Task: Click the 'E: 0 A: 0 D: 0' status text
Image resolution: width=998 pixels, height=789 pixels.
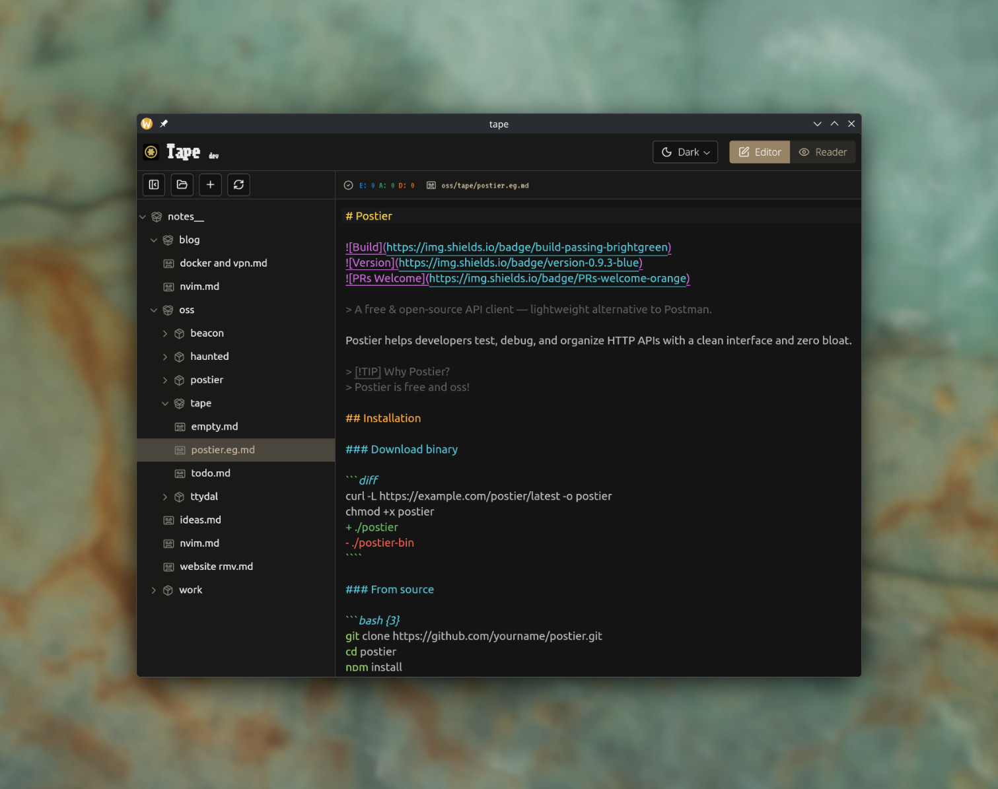Action: (x=387, y=186)
